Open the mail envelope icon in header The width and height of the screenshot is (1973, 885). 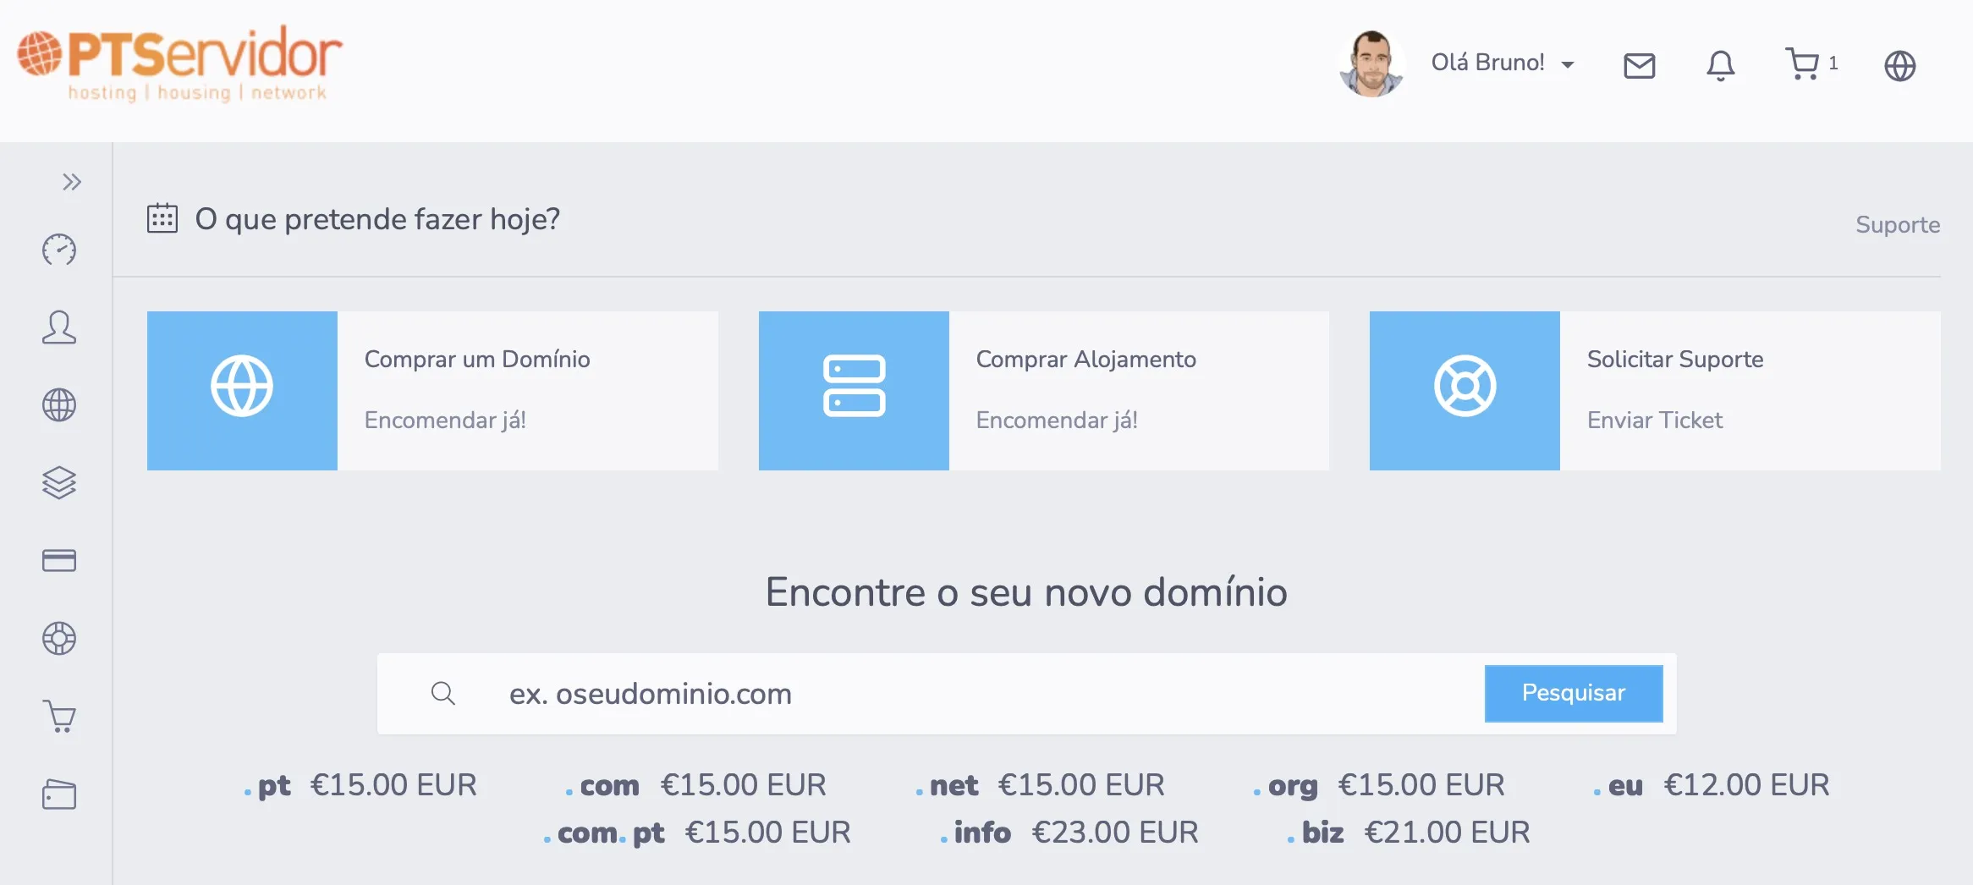pos(1640,65)
